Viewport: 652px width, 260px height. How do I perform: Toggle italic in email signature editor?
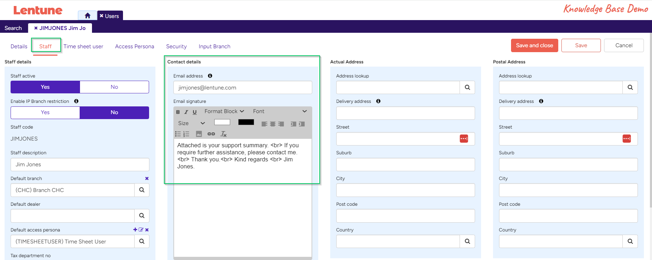(x=186, y=112)
